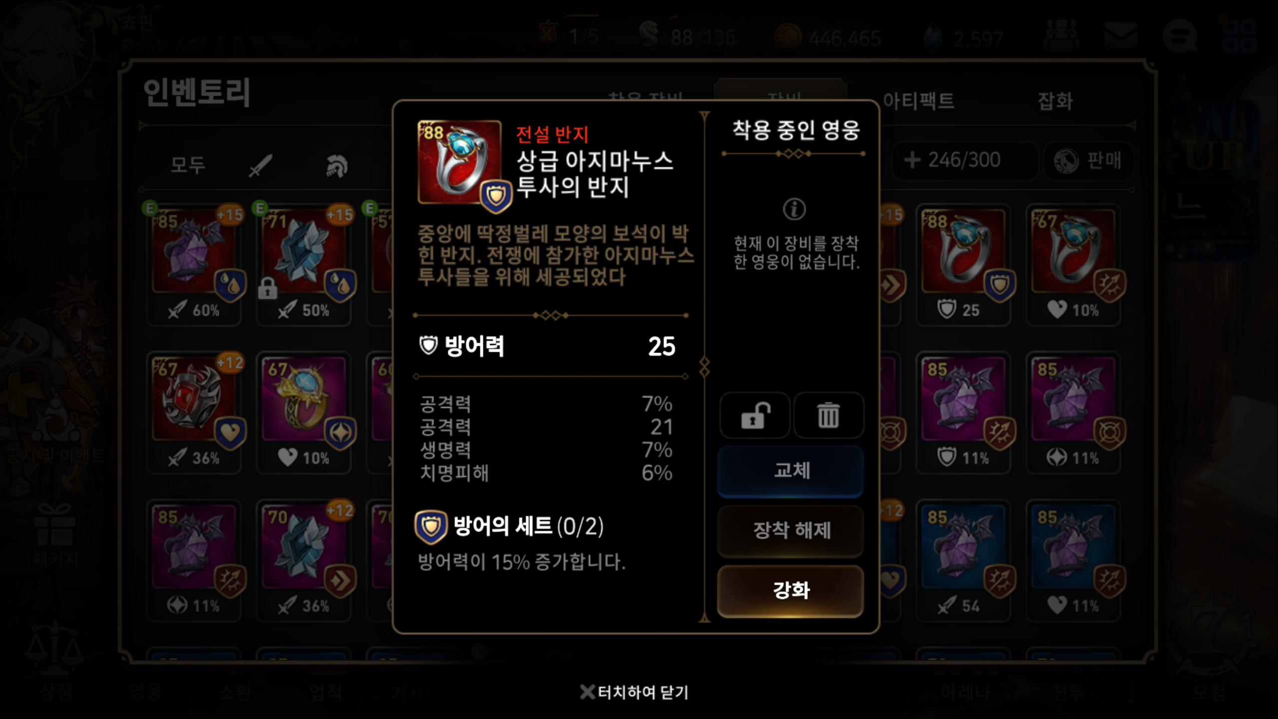
Task: Click the 판매 sell button
Action: (x=1089, y=160)
